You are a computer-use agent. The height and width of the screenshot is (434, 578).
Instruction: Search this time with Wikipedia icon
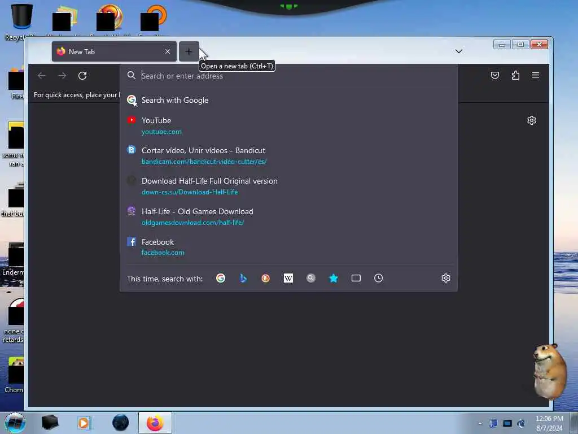tap(288, 278)
